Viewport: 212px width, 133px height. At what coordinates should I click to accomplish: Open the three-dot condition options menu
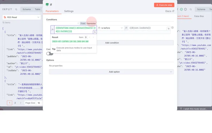pyautogui.click(x=78, y=23)
